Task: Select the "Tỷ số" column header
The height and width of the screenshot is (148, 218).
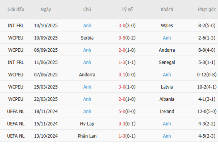Action: [127, 9]
